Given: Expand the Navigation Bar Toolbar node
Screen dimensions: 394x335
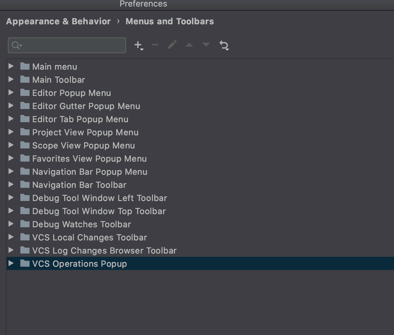Looking at the screenshot, I should [11, 184].
